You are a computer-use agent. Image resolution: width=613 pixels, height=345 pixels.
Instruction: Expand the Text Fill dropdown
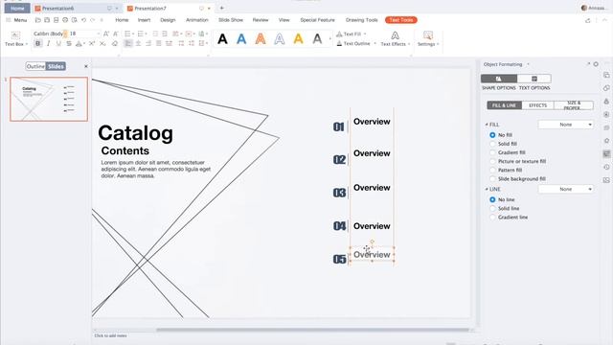pos(365,34)
